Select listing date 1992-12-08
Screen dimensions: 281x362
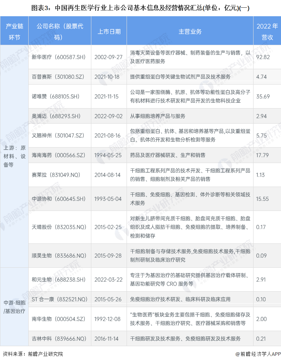click(x=107, y=319)
